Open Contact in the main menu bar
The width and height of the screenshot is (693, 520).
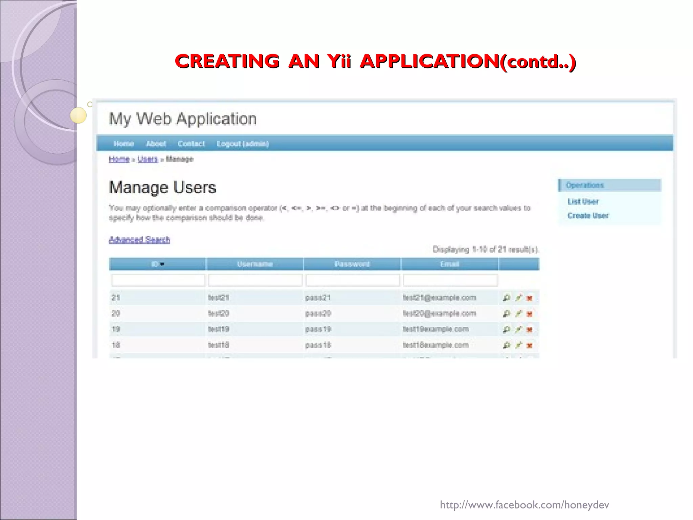pyautogui.click(x=192, y=144)
